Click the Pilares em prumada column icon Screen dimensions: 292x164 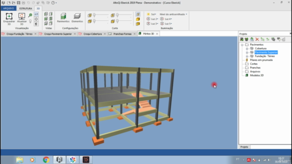(247, 60)
